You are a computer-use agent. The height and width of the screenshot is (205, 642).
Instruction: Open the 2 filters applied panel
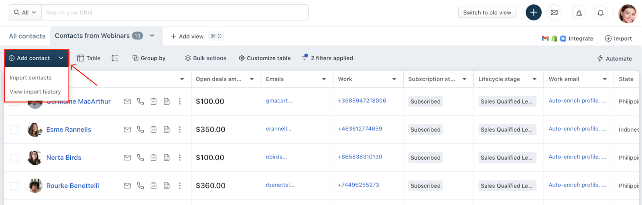pyautogui.click(x=327, y=58)
